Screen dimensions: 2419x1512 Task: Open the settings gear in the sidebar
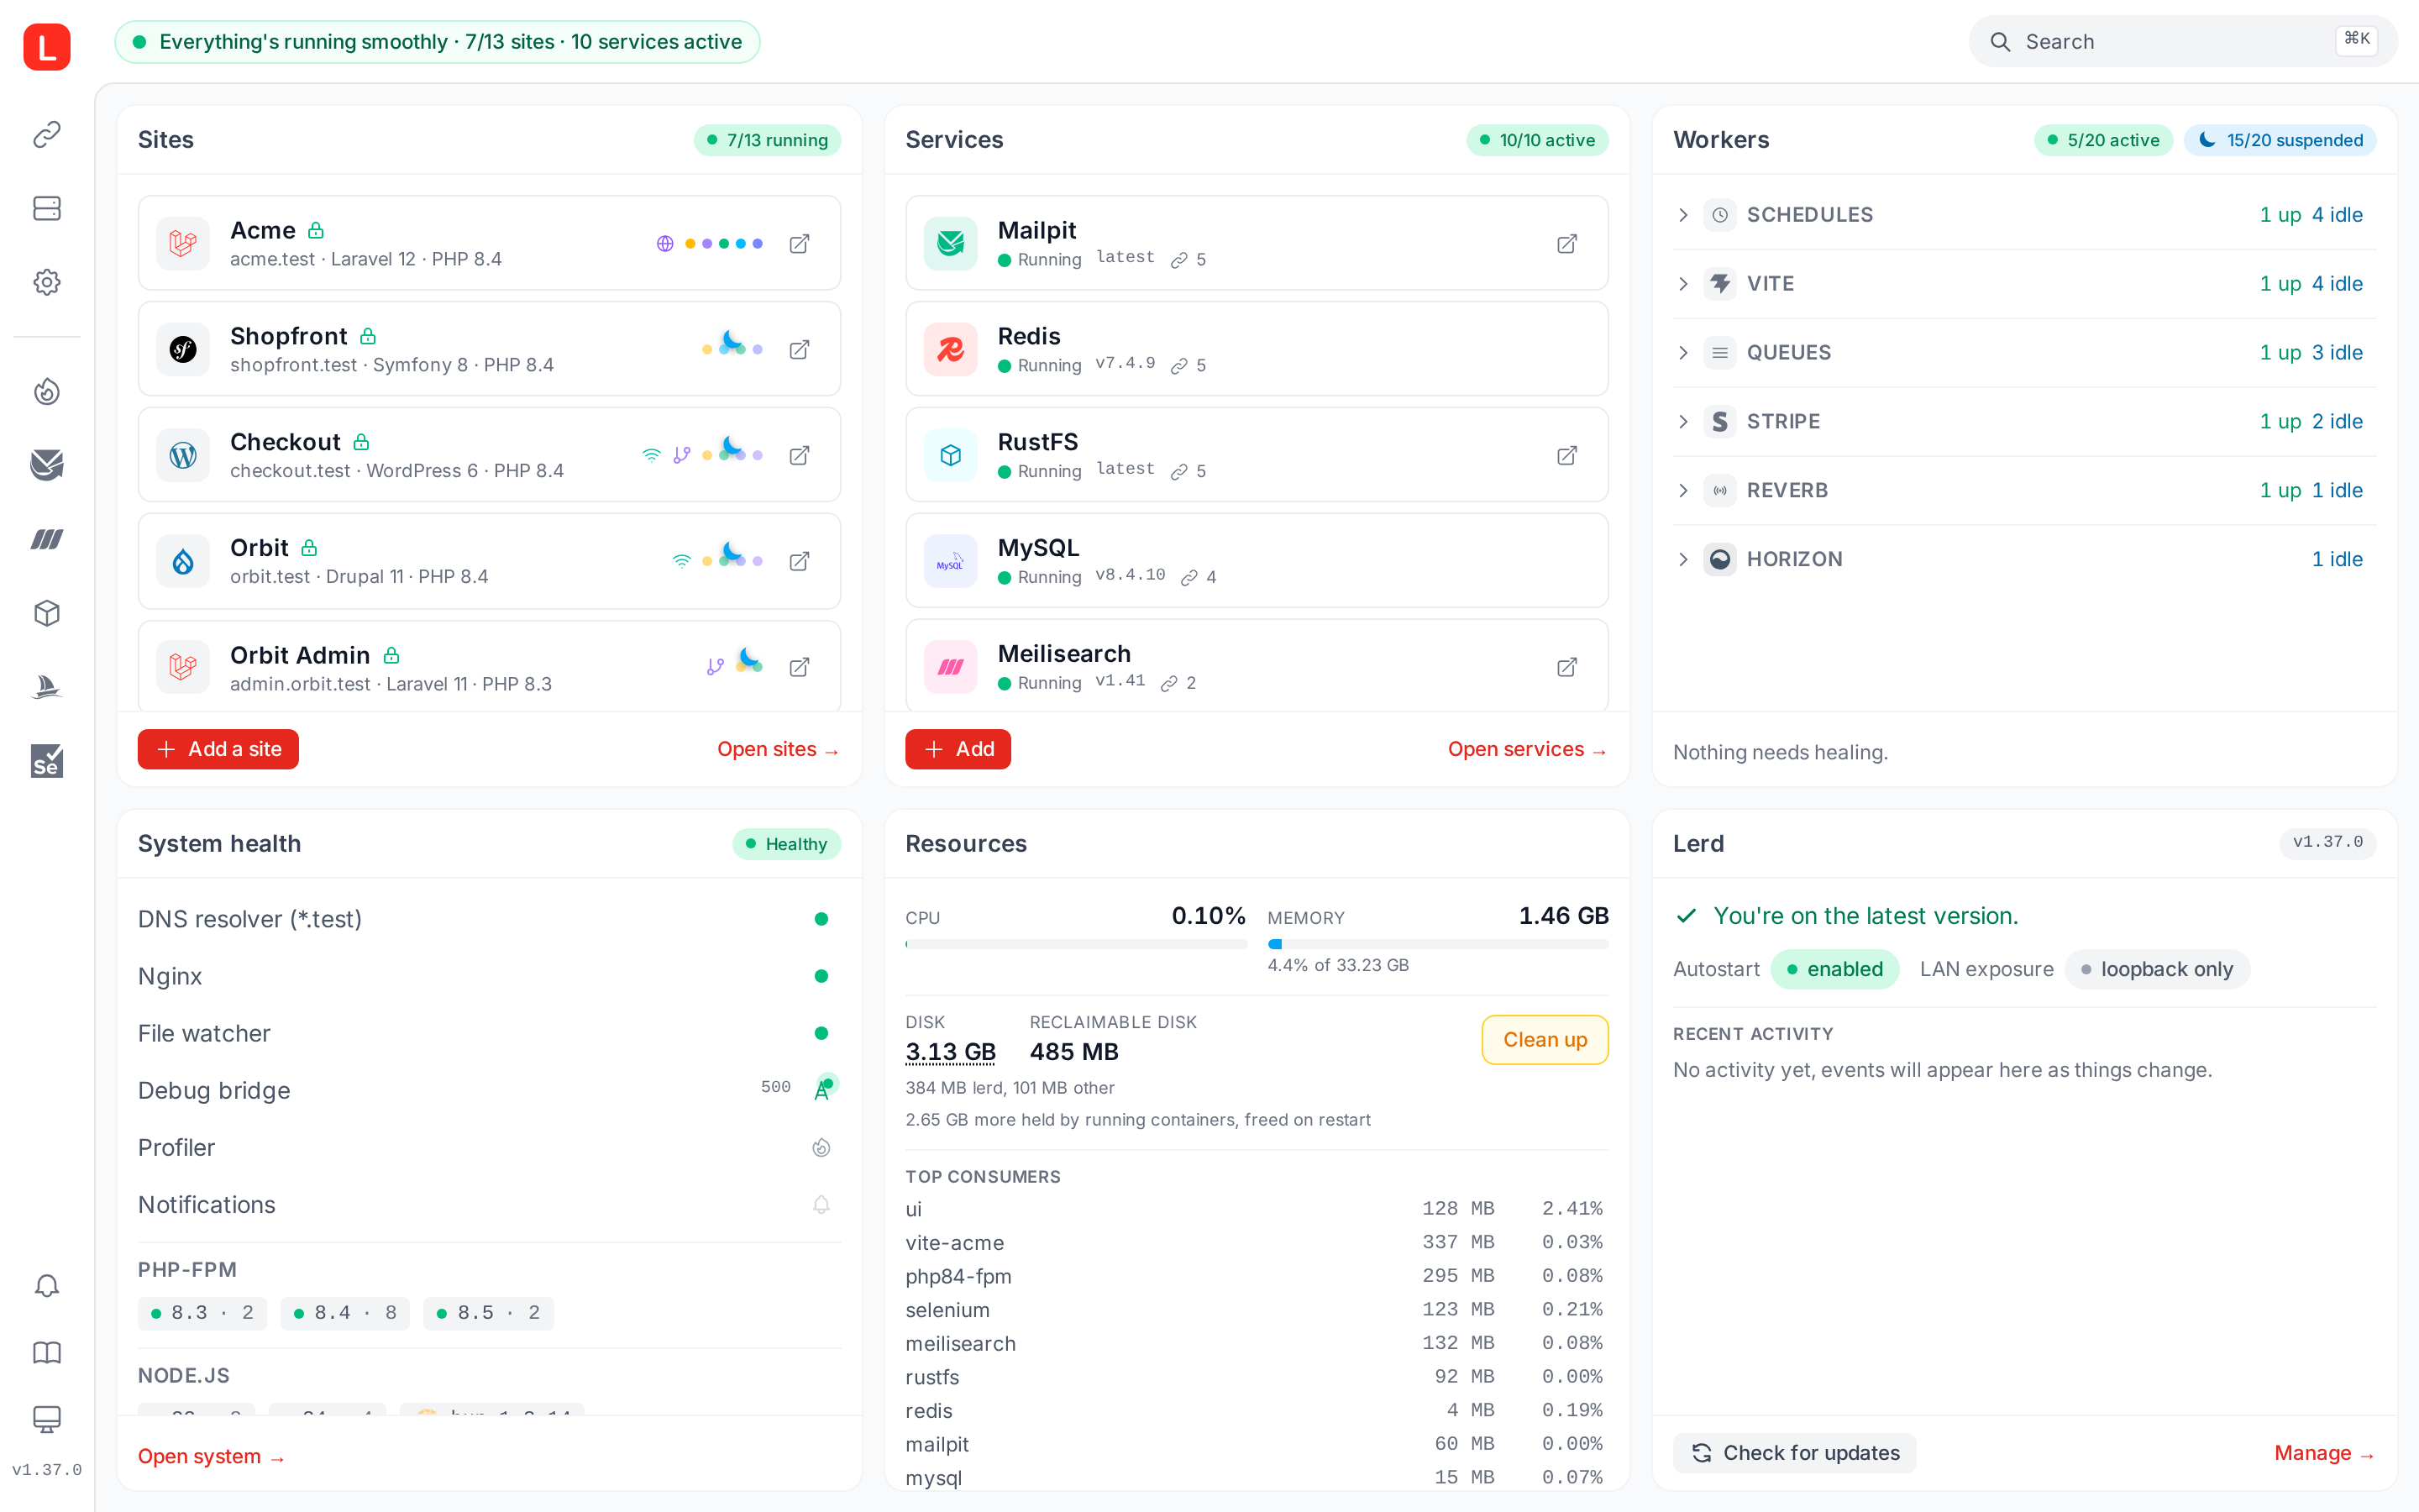coord(47,282)
